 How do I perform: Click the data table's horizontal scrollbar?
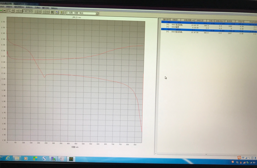click(206, 154)
